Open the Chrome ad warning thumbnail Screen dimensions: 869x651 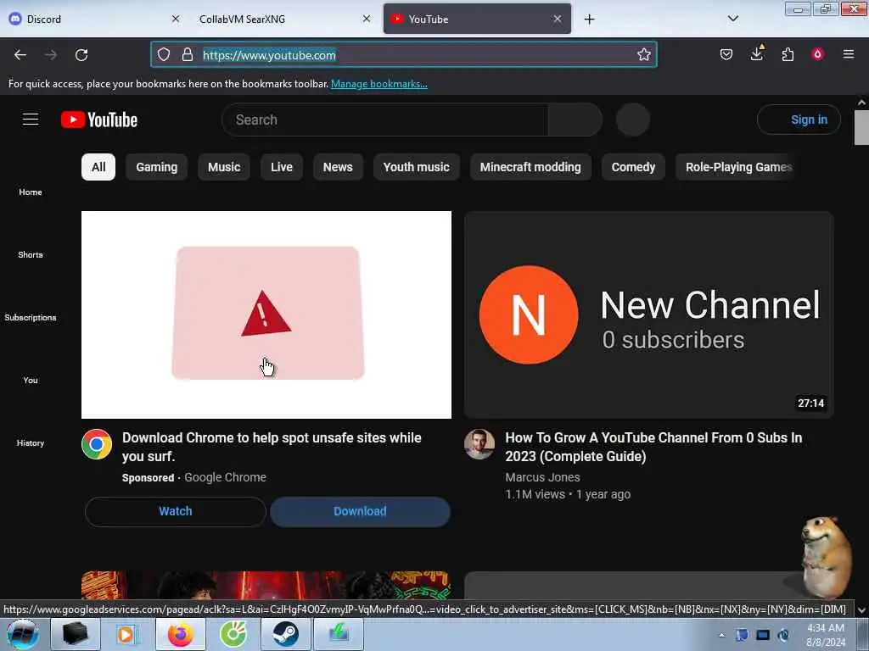(266, 314)
